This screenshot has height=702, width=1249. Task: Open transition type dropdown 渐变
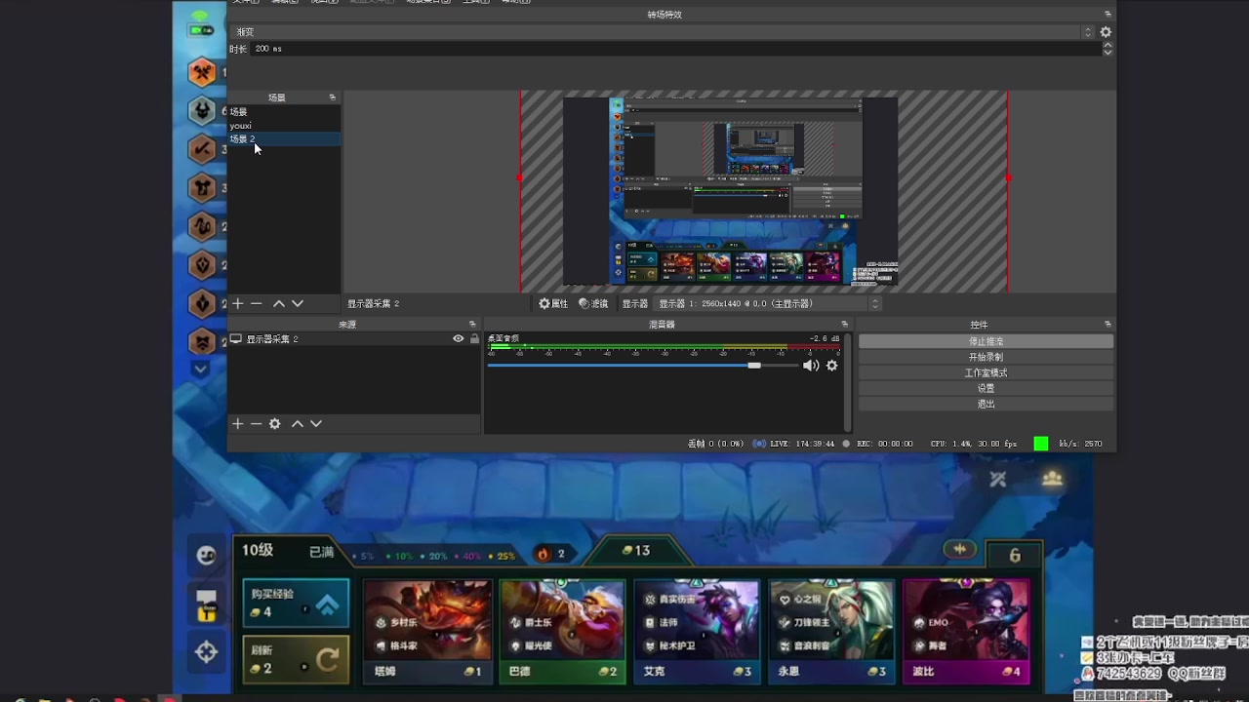[x=662, y=32]
